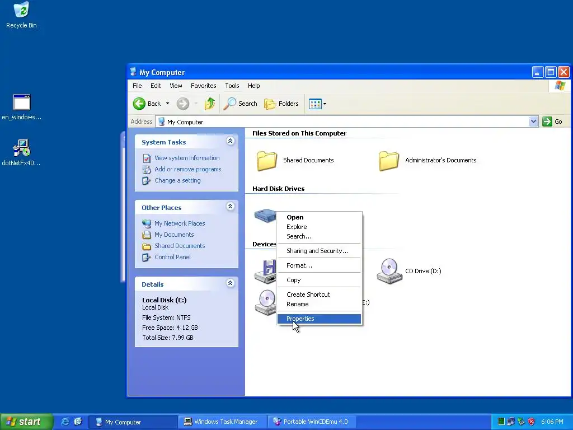The width and height of the screenshot is (573, 430).
Task: Choose Explore from the context menu
Action: pos(319,227)
